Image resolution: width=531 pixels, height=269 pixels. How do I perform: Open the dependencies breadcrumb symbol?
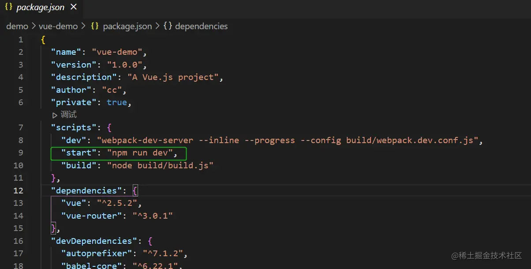[x=202, y=26]
